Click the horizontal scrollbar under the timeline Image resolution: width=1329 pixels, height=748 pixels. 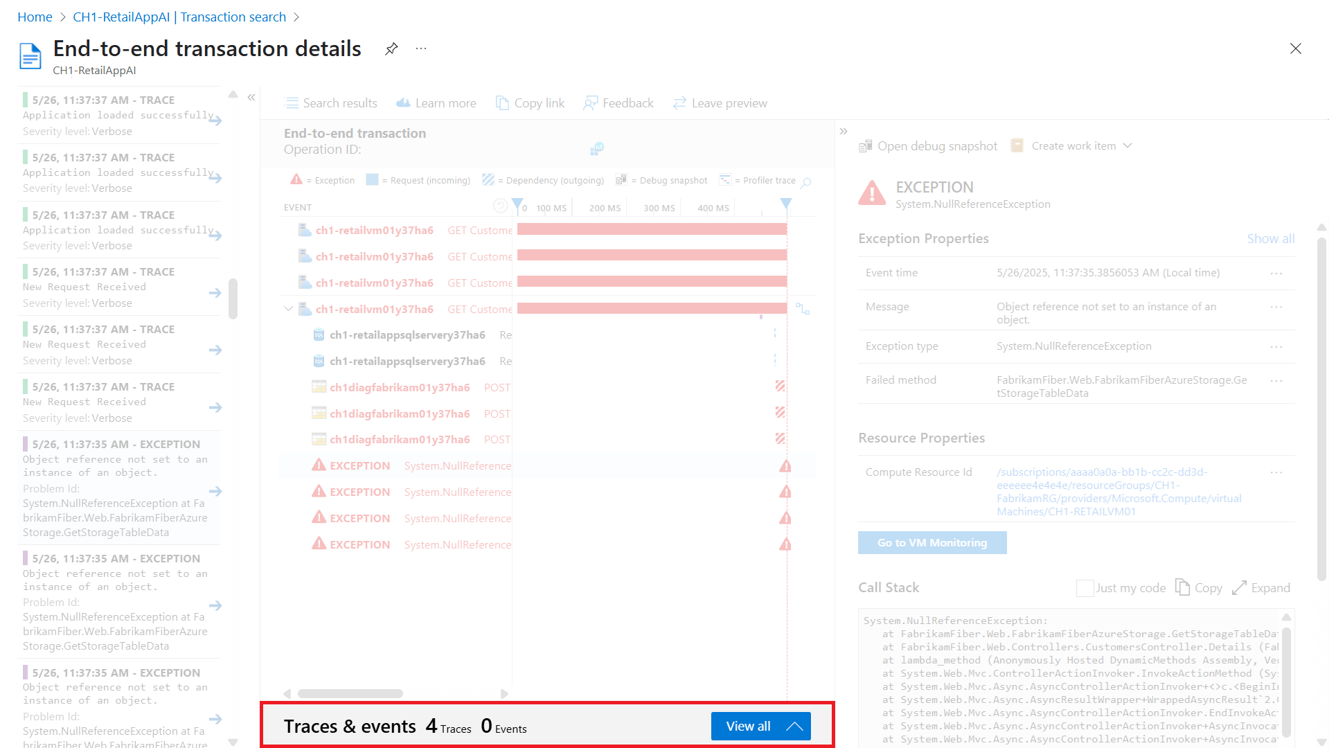[x=350, y=693]
